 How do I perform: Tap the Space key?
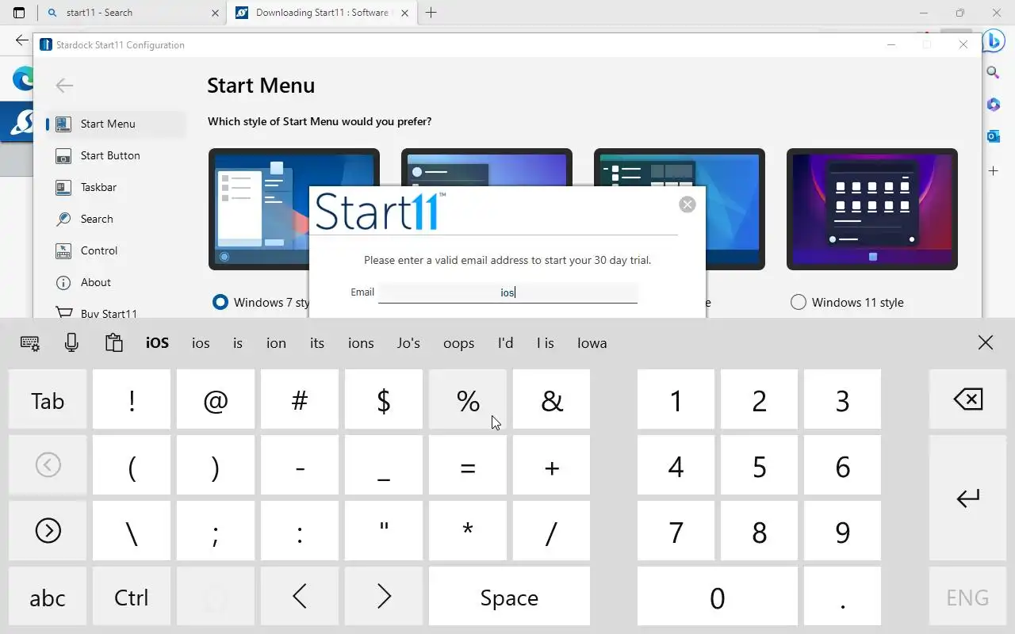point(510,596)
